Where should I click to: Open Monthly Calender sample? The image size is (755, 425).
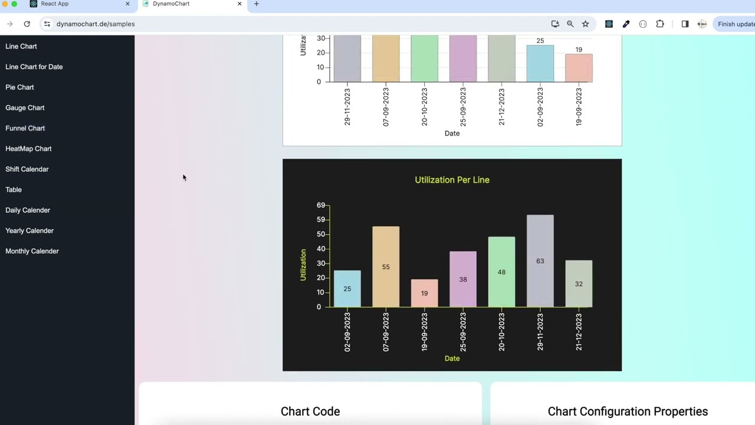(32, 251)
